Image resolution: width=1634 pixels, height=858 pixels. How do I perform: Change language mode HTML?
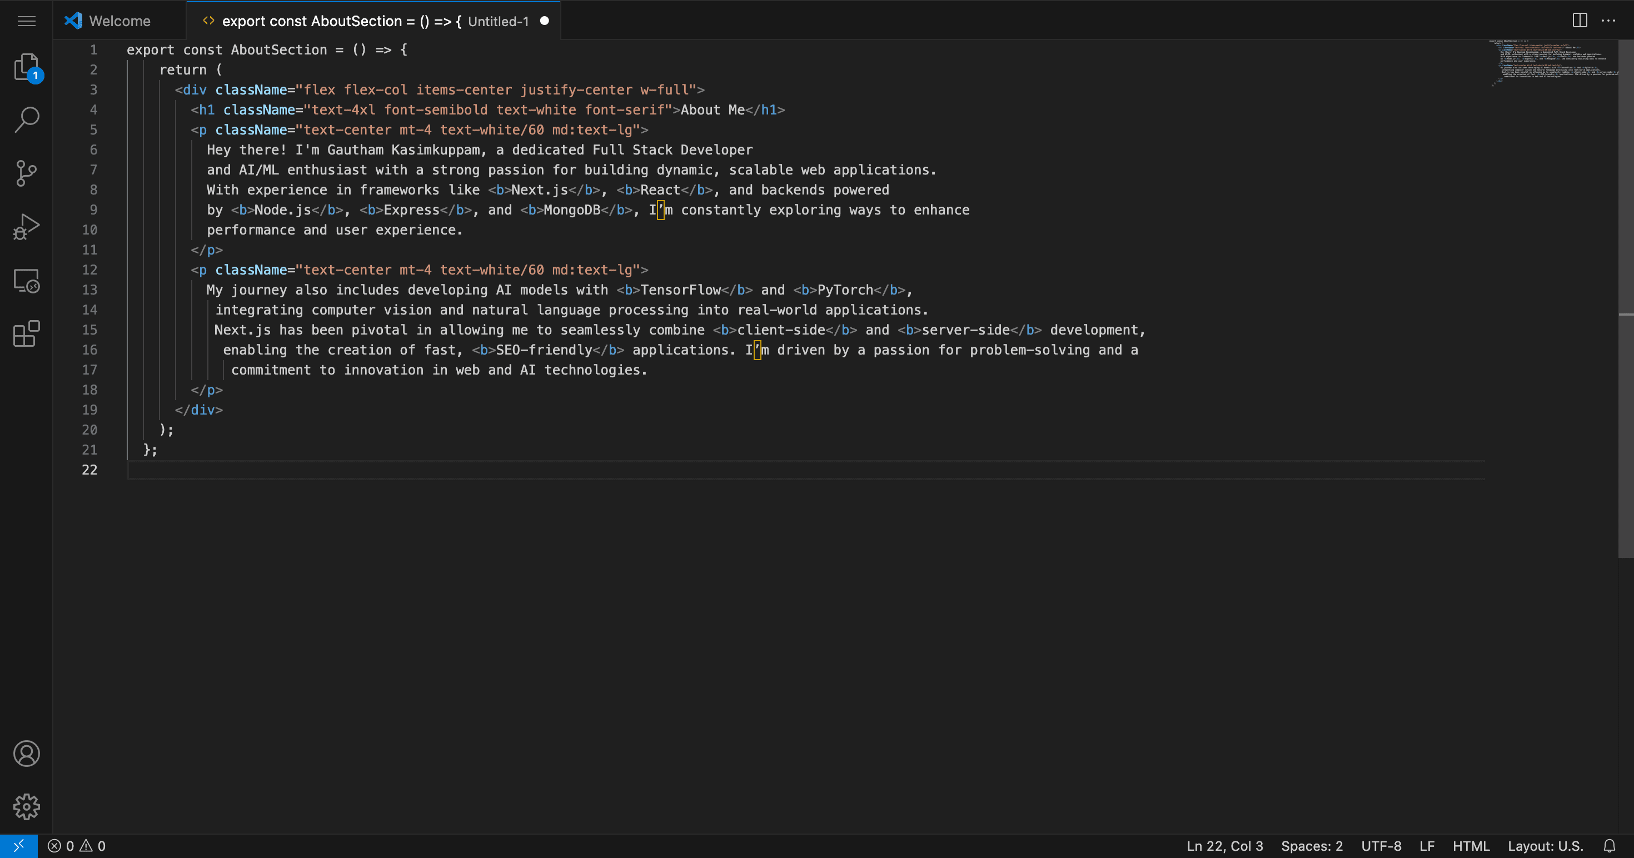pos(1471,846)
